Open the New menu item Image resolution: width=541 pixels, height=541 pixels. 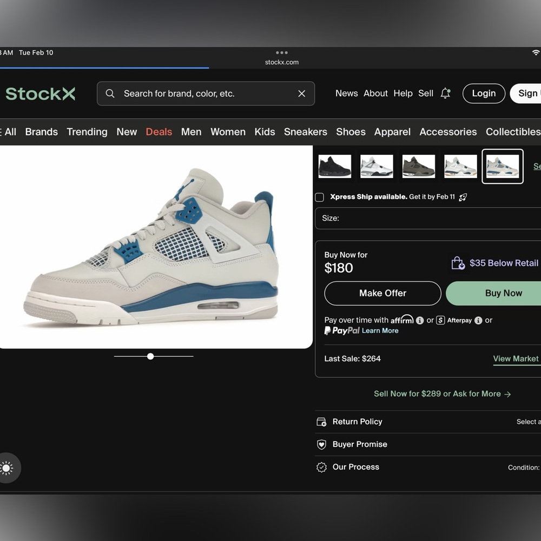tap(127, 132)
